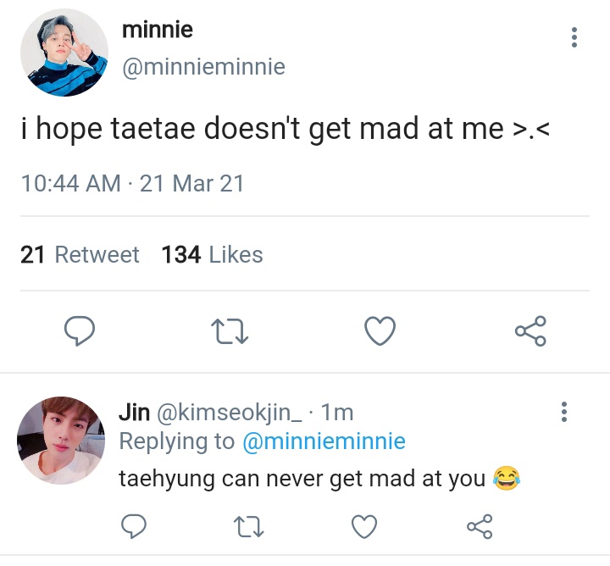Retweet minnie's main tweet

click(230, 331)
